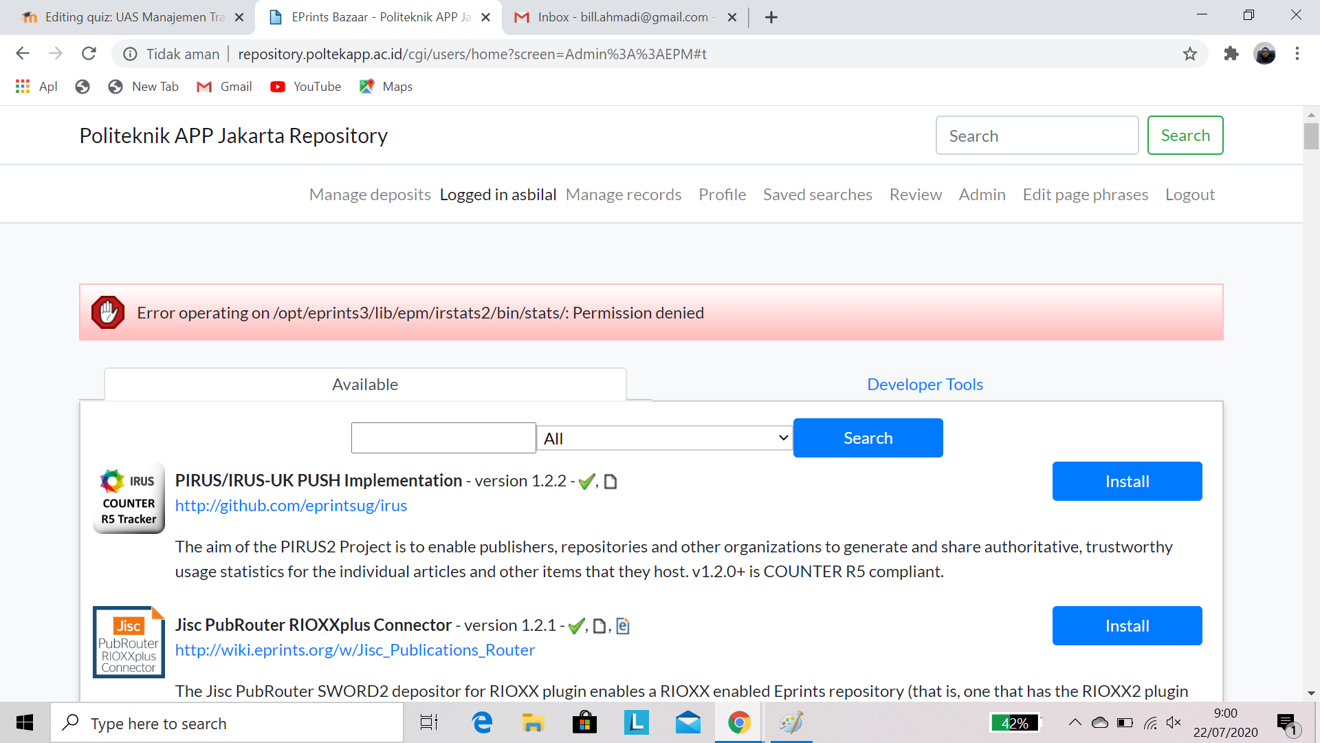
Task: Click the browser address bar URL
Action: tap(472, 54)
